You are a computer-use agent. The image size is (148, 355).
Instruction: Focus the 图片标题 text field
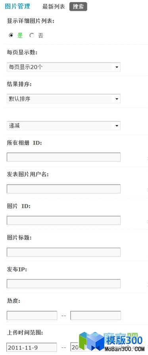point(63,252)
